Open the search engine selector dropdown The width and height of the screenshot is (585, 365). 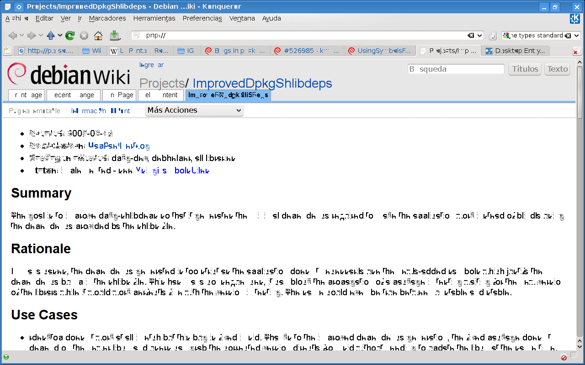[x=576, y=36]
